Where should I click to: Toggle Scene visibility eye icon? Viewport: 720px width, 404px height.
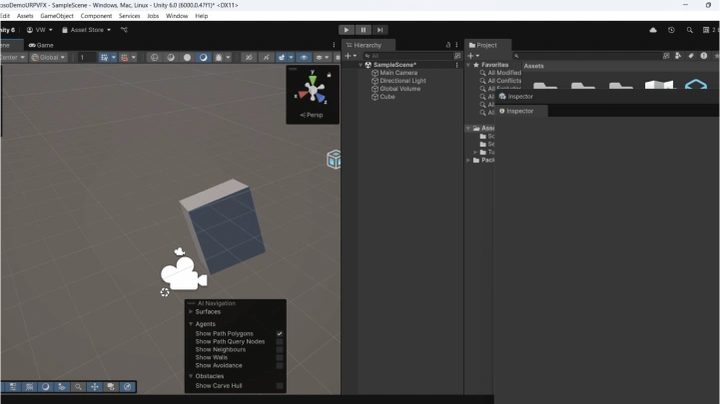pos(304,57)
